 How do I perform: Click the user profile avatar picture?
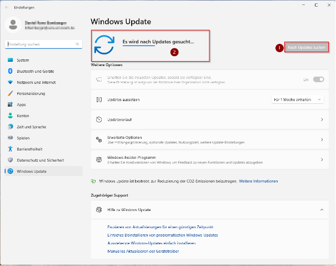click(13, 25)
